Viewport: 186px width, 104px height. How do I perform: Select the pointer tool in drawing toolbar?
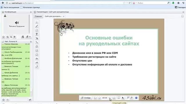(x=37, y=22)
